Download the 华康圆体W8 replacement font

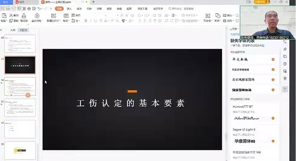273,141
